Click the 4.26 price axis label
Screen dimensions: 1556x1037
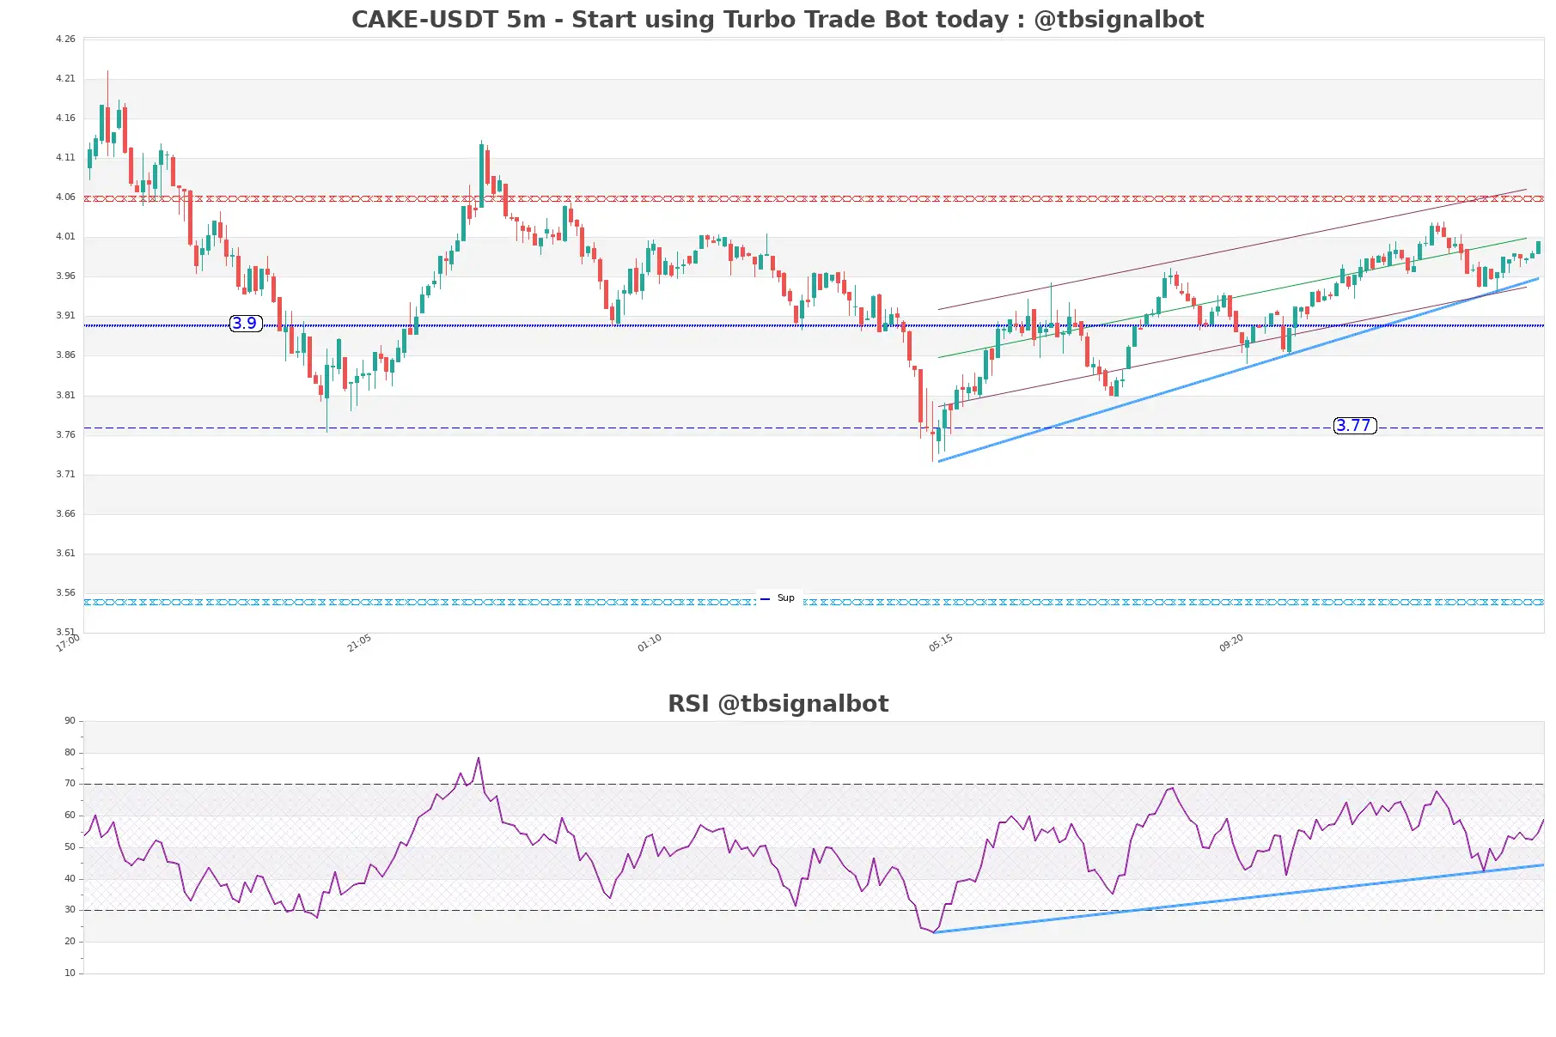65,39
